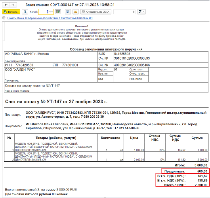This screenshot has width=210, height=198.
Task: Click the small EDO icon beside the exchange link
Action: pos(4,18)
